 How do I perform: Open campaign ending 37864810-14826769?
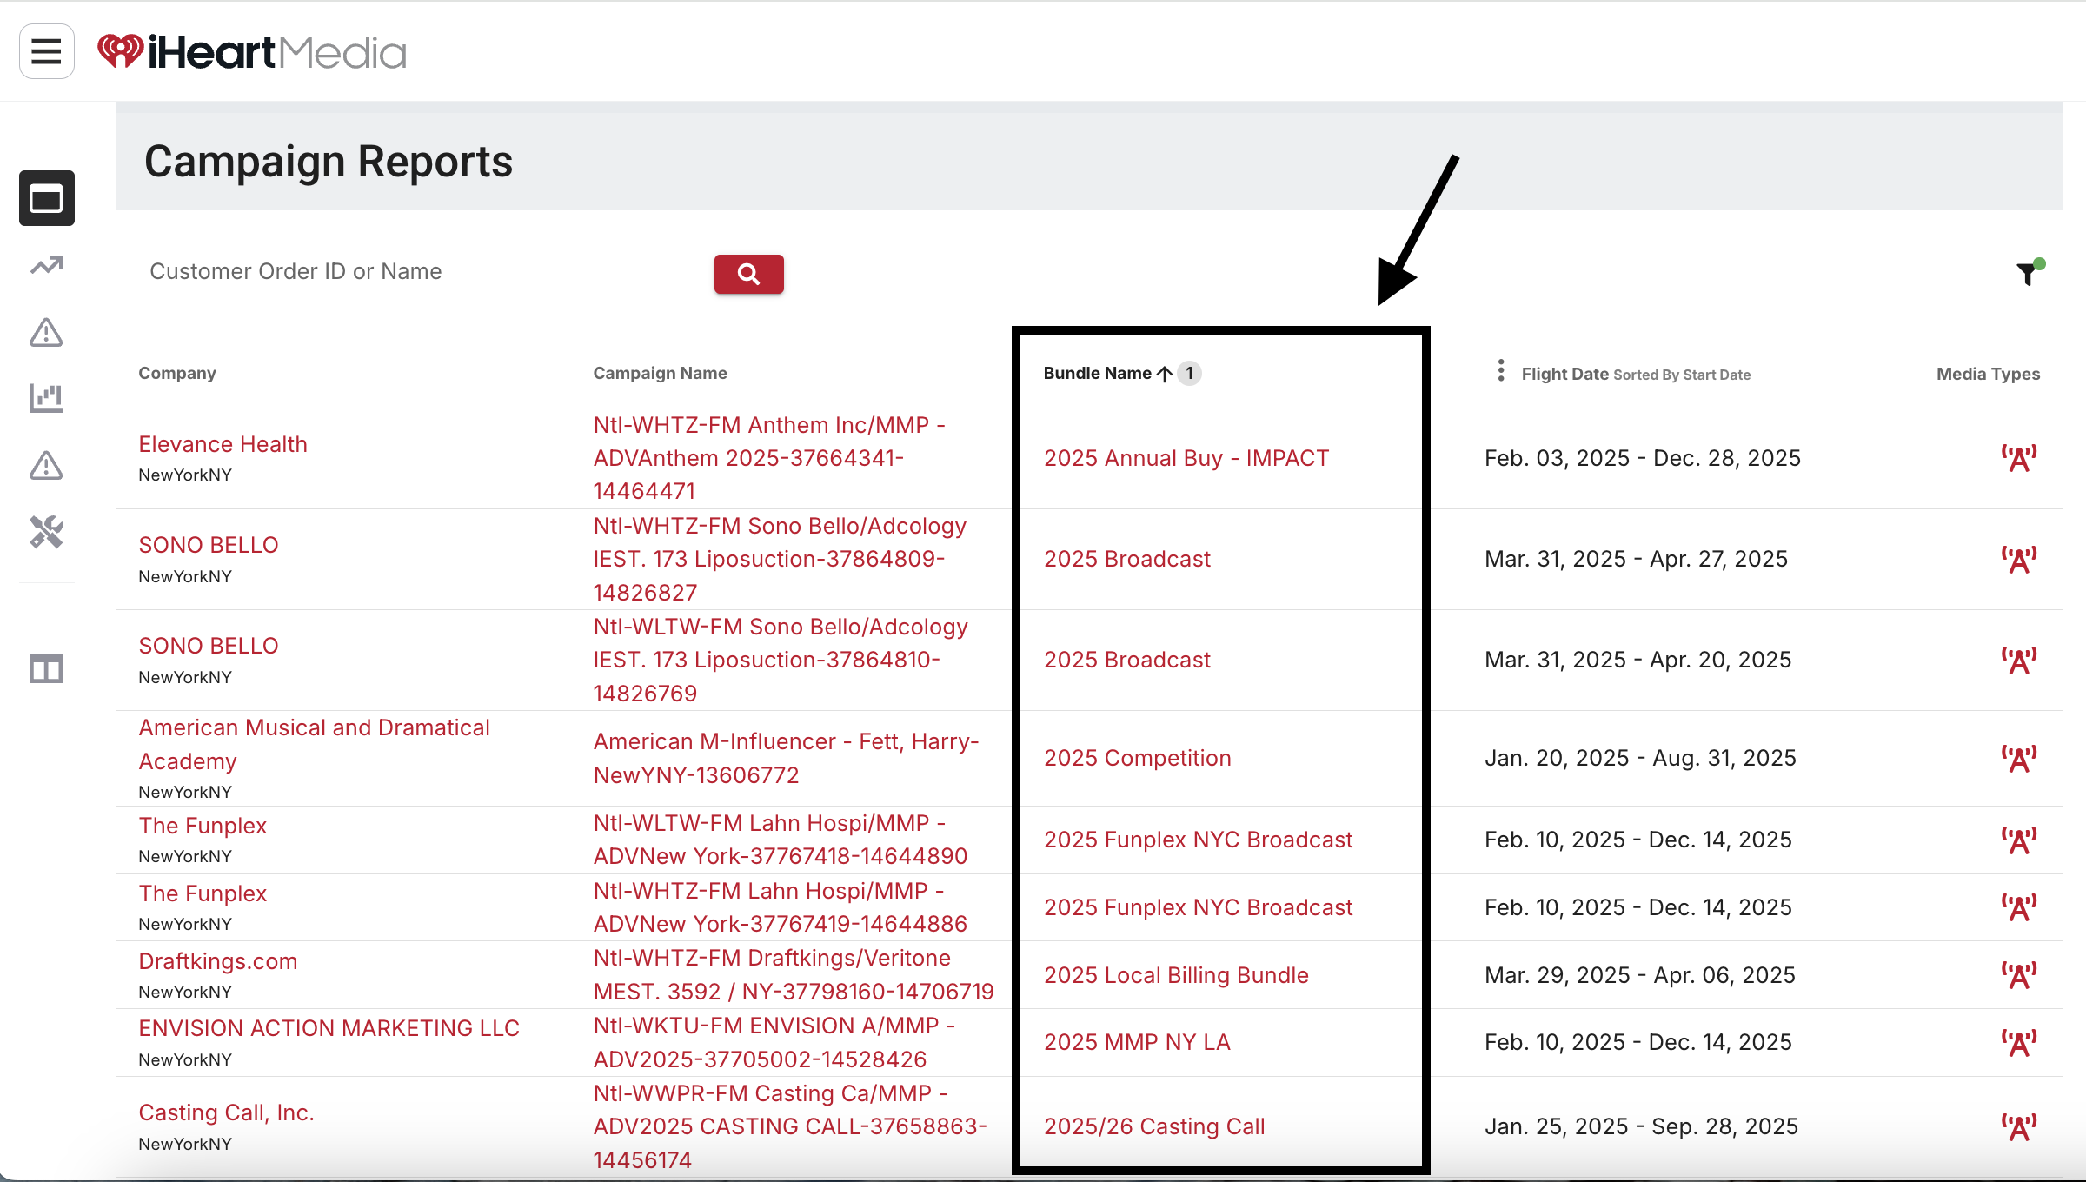781,661
